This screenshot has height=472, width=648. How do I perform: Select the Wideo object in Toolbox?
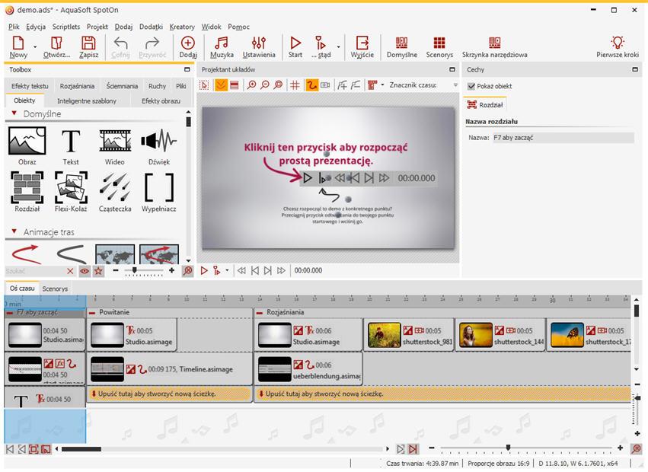(115, 146)
